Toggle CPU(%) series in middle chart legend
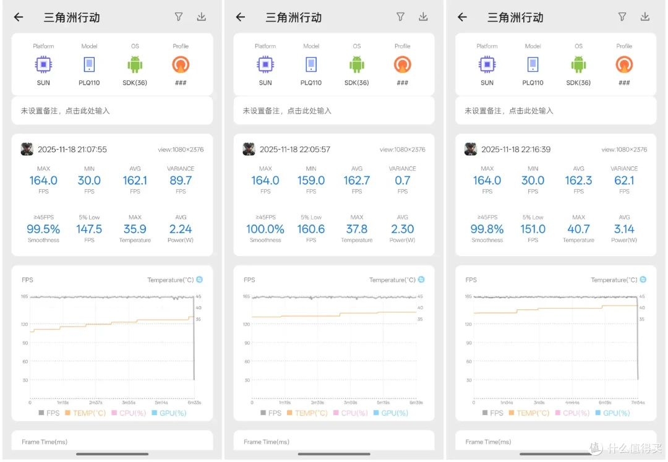The image size is (668, 462). click(x=351, y=413)
